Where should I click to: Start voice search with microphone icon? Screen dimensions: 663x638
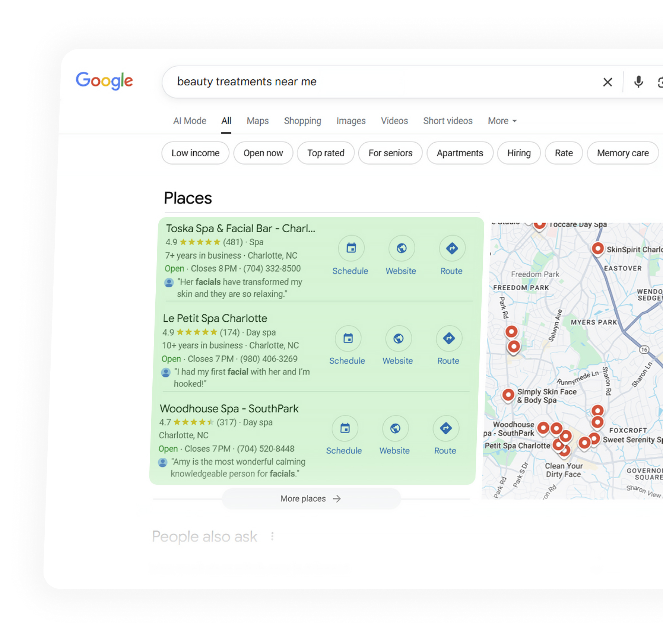coord(638,82)
